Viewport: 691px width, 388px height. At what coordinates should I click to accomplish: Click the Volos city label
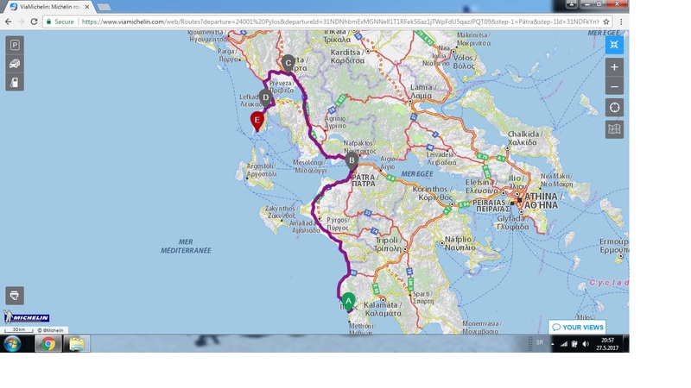[464, 61]
